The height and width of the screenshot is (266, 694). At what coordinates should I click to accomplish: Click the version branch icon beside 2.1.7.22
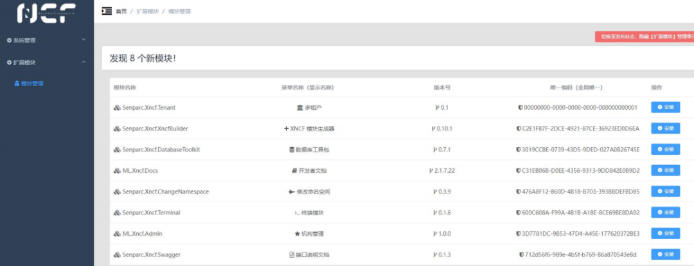coord(431,171)
